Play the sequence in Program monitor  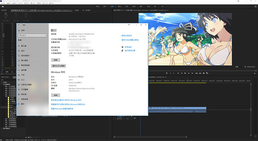coord(185,73)
